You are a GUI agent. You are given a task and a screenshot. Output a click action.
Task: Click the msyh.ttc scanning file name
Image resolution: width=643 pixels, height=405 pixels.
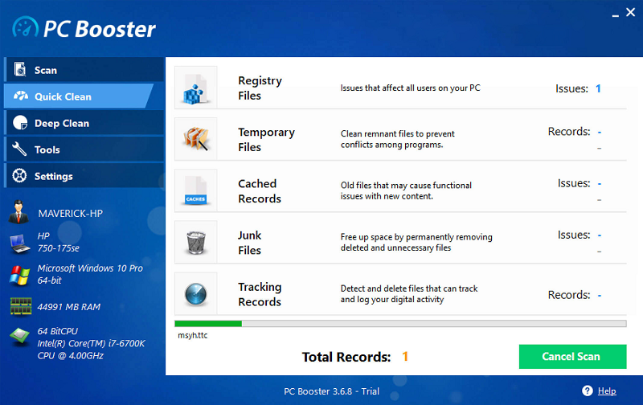click(192, 335)
